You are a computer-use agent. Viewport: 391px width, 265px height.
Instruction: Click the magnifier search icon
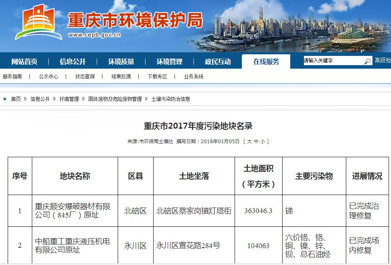pos(367,61)
